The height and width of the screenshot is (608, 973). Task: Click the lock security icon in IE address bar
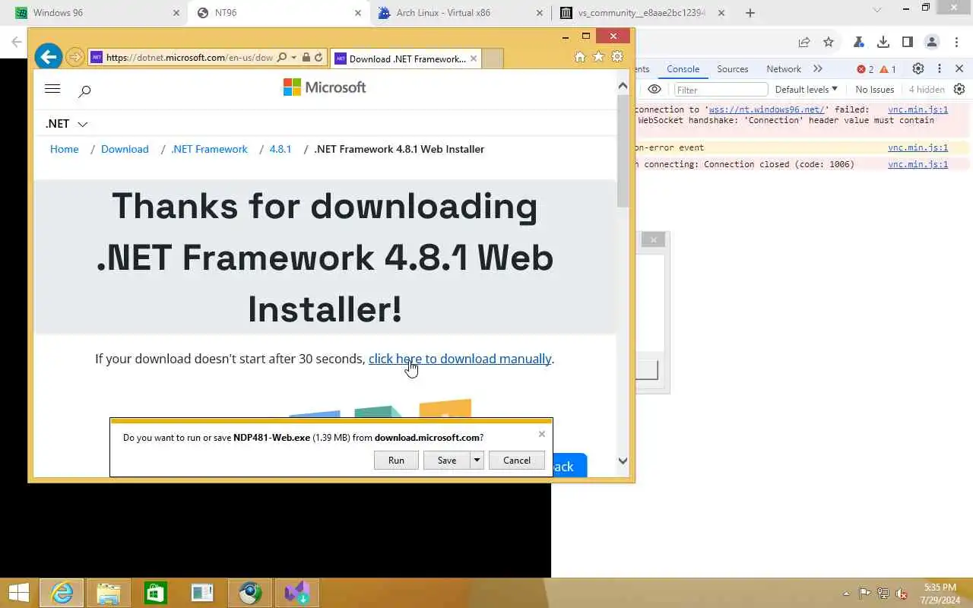pyautogui.click(x=306, y=57)
